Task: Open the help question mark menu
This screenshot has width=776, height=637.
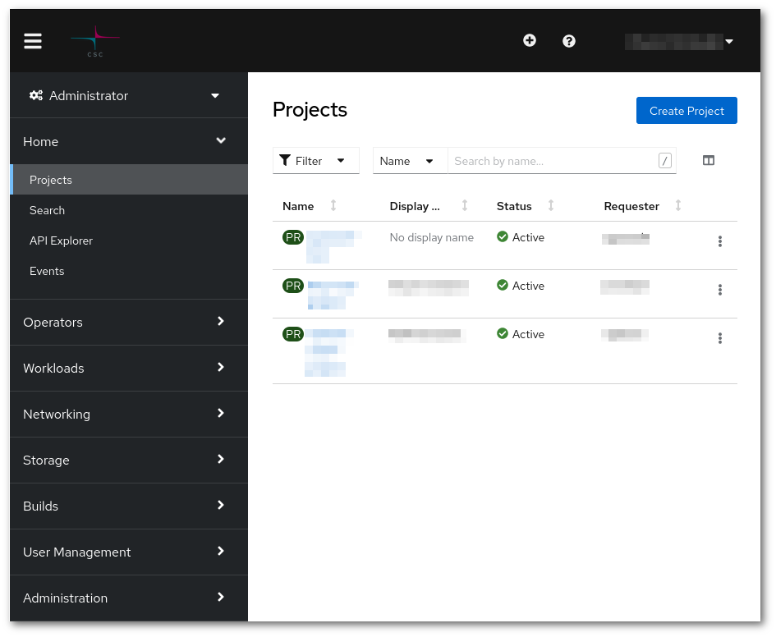Action: pos(569,41)
